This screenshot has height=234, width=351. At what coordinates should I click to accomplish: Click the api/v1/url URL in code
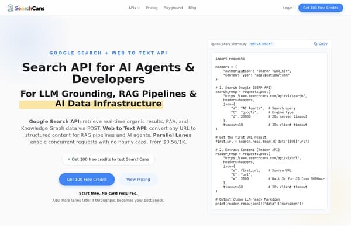point(262,158)
